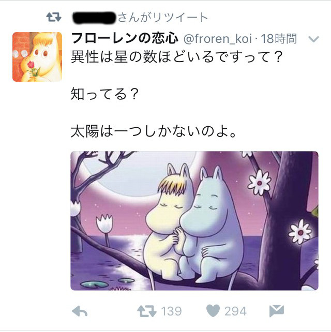
Task: Click tweet text line 太陽は一つしかないのよ。
Action: [x=154, y=131]
